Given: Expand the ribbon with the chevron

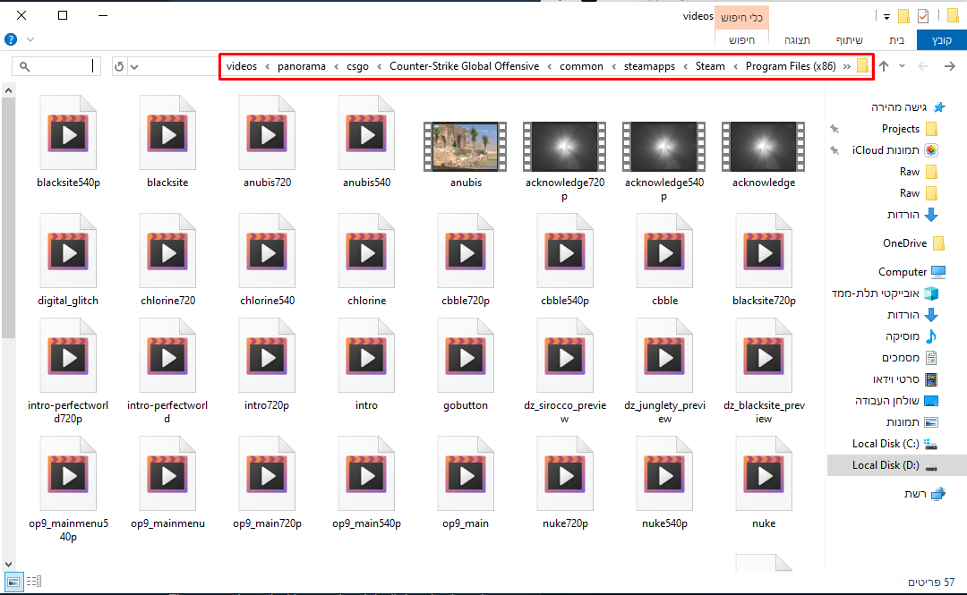Looking at the screenshot, I should click(x=30, y=39).
